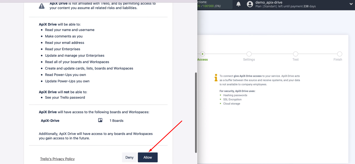Click the actions counter '/100'000 (0%)'
This screenshot has width=355, height=164.
pyautogui.click(x=211, y=6)
